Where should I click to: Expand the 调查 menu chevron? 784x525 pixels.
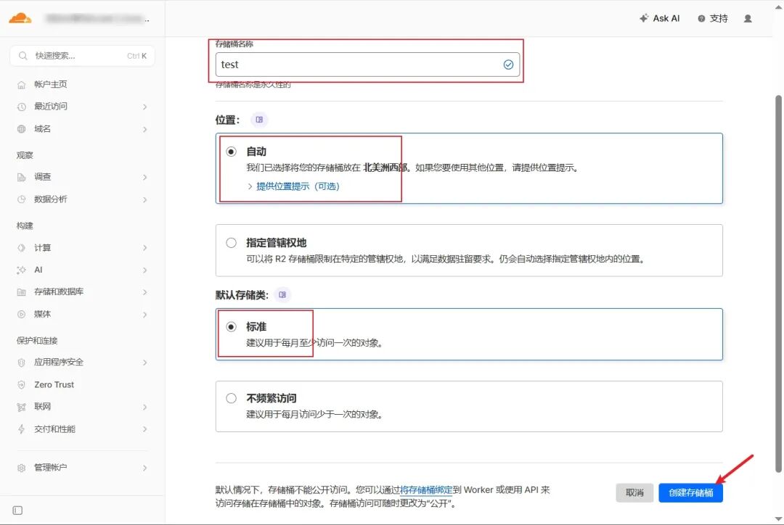pyautogui.click(x=144, y=178)
